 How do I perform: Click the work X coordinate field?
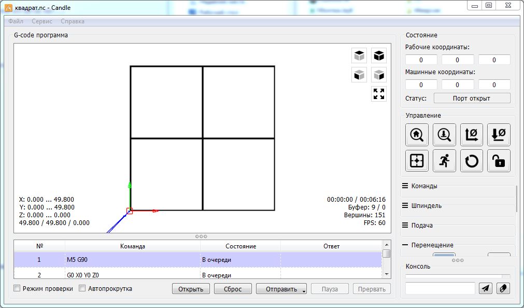tap(421, 60)
